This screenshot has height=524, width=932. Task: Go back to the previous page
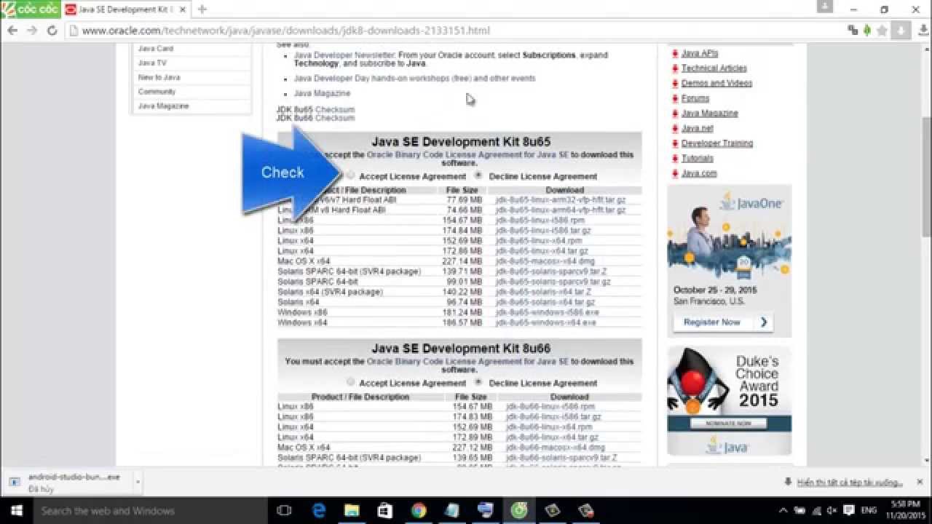coord(12,31)
